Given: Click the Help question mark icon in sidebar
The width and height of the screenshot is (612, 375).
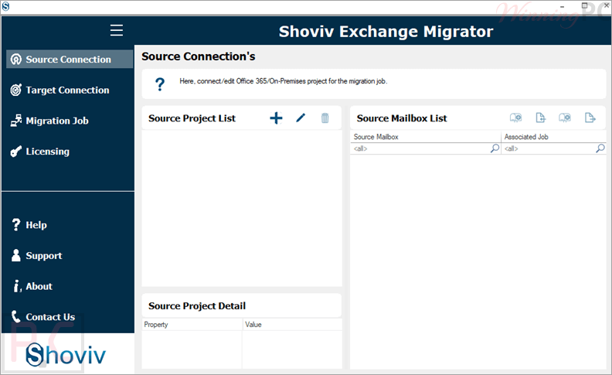Looking at the screenshot, I should 16,224.
